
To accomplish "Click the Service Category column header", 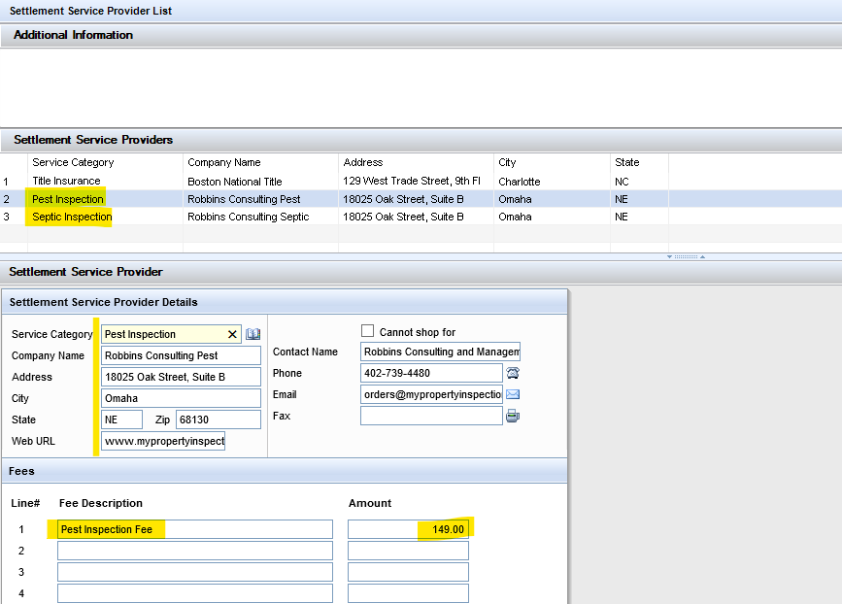I will pyautogui.click(x=73, y=162).
